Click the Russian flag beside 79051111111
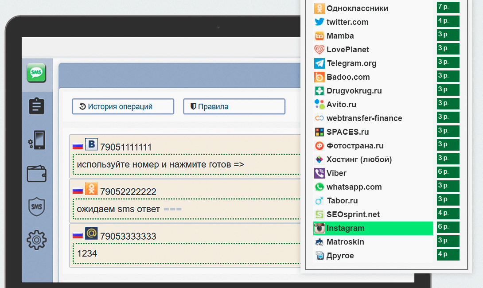Screen dimensions: 483x288 (x=78, y=146)
